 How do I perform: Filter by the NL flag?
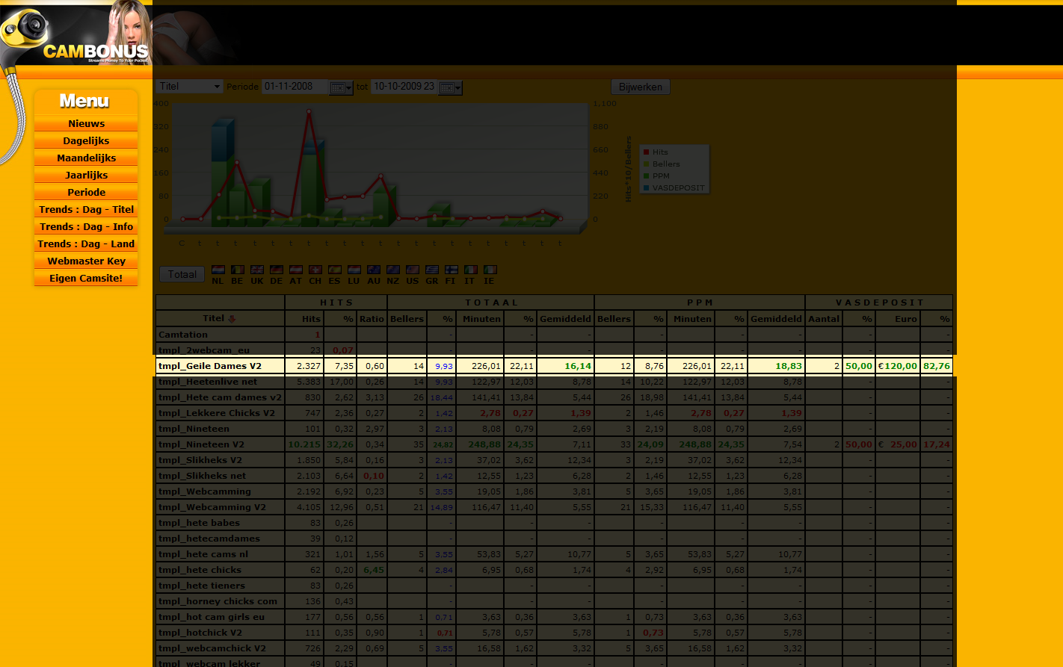tap(218, 270)
